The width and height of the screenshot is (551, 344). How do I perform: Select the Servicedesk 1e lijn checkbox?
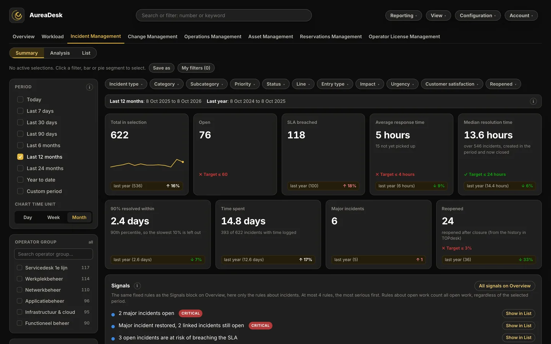pos(20,268)
